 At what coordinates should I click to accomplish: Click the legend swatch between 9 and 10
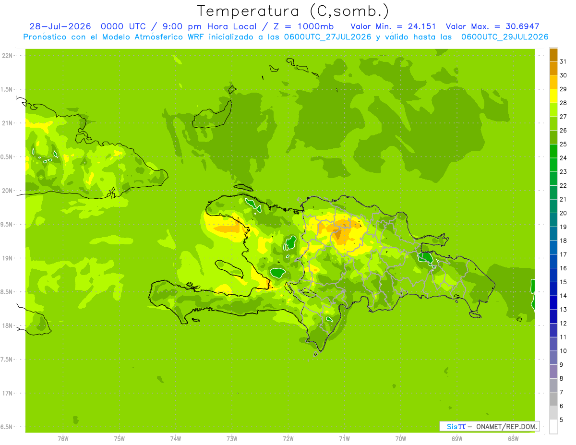(x=553, y=358)
